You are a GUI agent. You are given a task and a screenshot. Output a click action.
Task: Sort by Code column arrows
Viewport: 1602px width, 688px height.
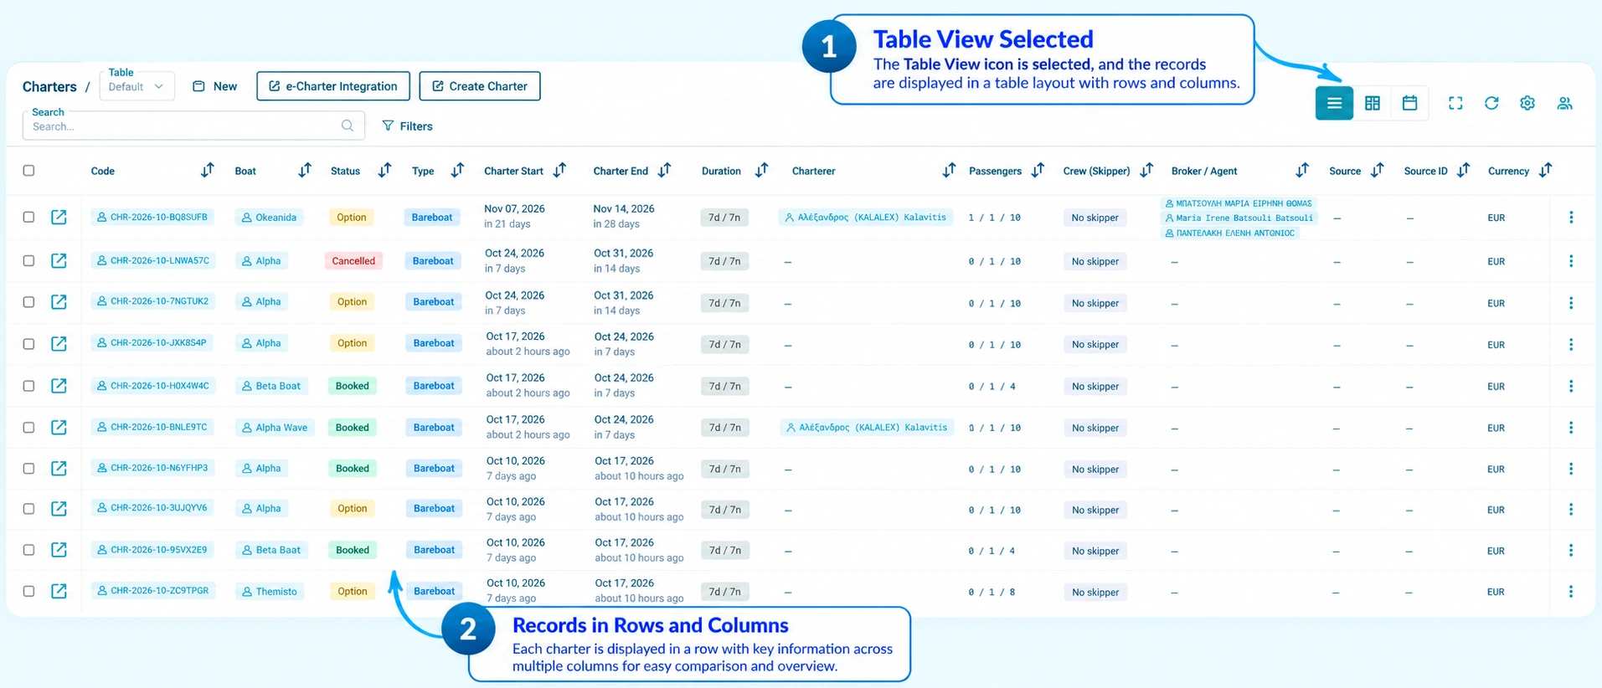[x=207, y=170]
